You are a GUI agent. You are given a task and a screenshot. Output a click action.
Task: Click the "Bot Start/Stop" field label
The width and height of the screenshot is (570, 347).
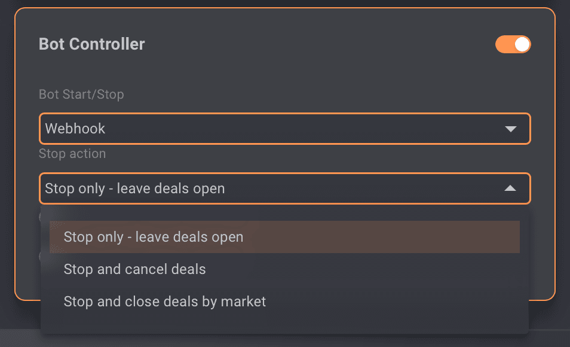click(81, 95)
